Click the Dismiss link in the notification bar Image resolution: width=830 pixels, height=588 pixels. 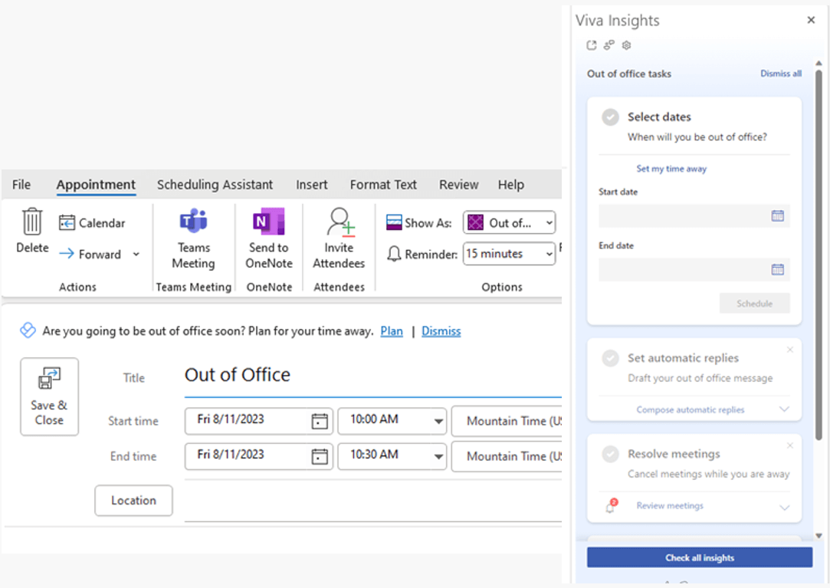click(441, 331)
